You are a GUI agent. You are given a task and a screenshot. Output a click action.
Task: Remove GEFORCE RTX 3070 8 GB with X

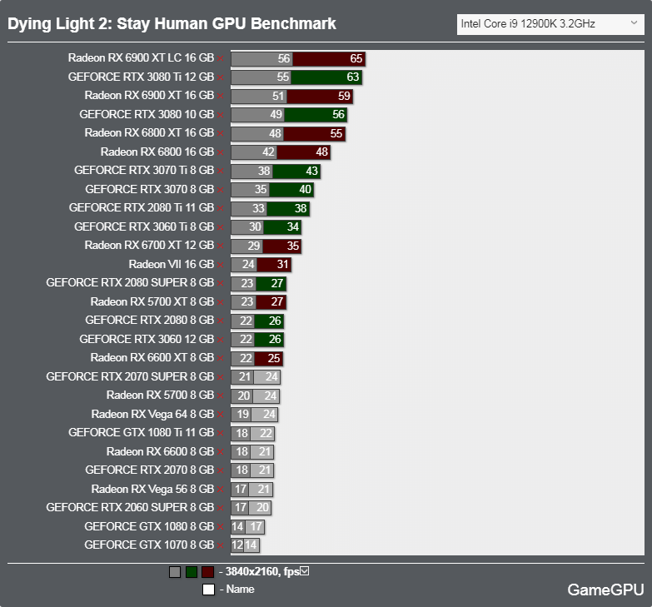[x=221, y=190]
